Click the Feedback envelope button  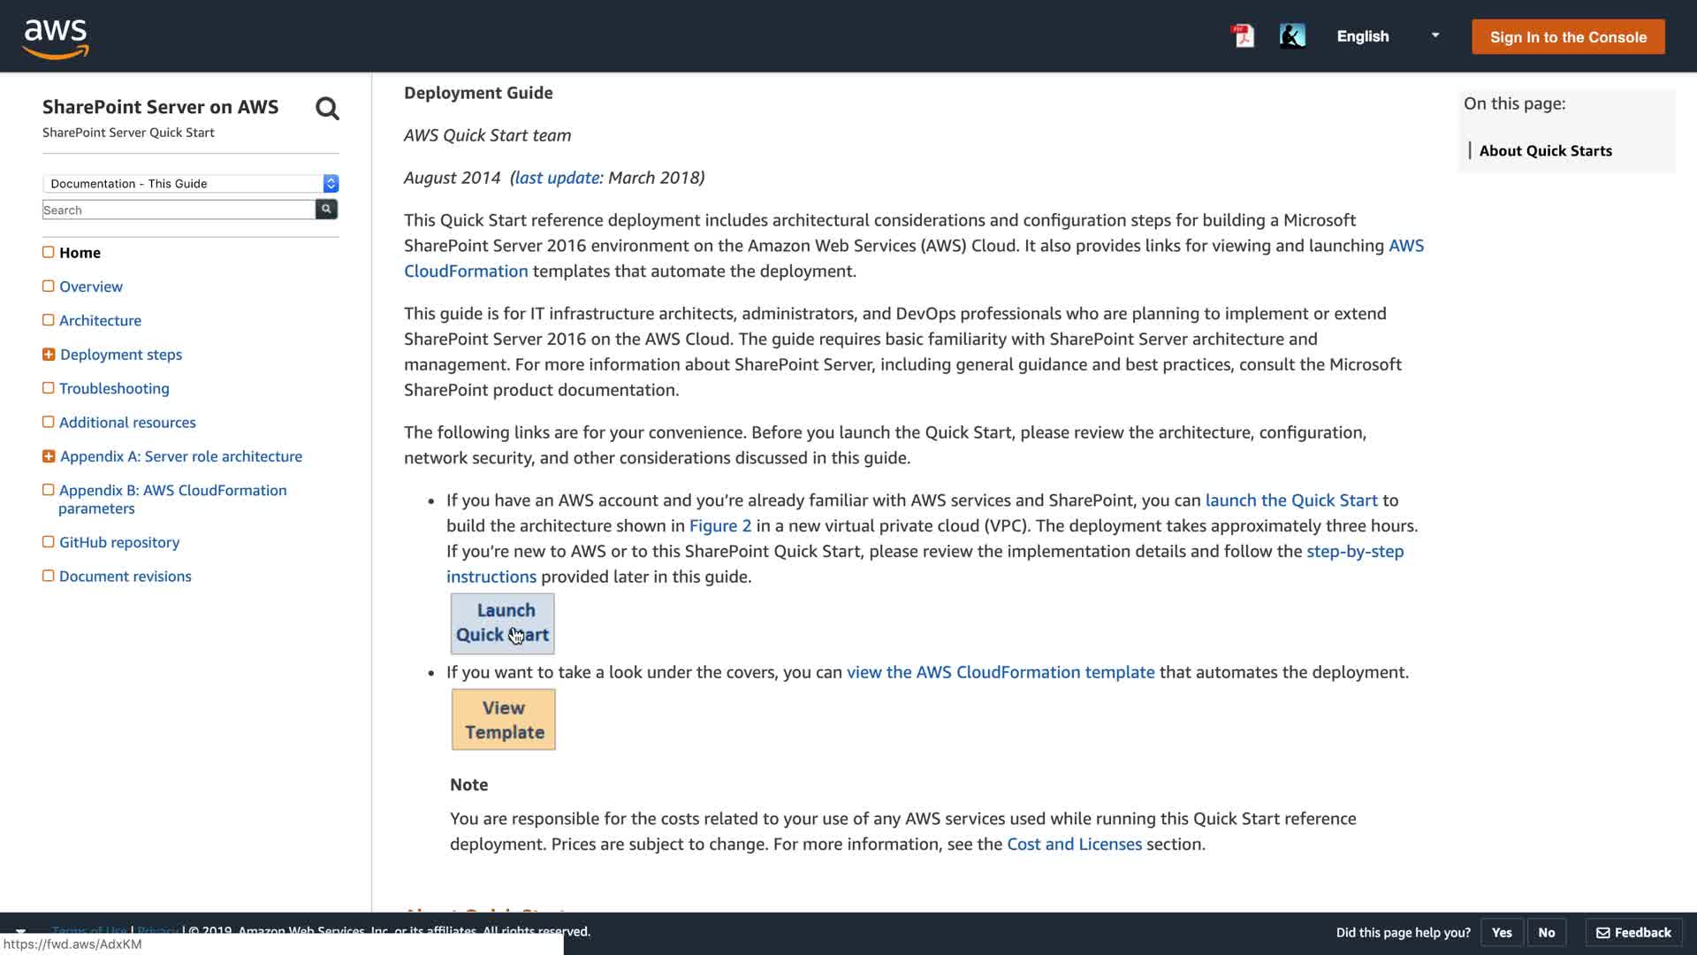[1633, 932]
